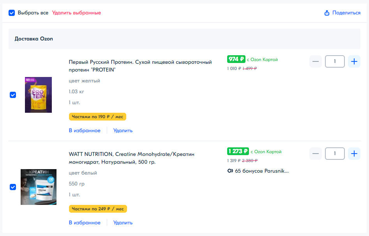
Task: Increase creatine quantity with plus icon
Action: [x=354, y=154]
